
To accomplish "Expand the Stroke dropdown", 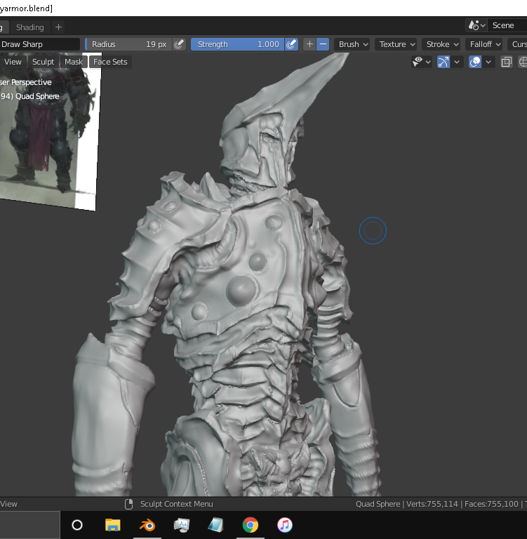I will (x=442, y=44).
